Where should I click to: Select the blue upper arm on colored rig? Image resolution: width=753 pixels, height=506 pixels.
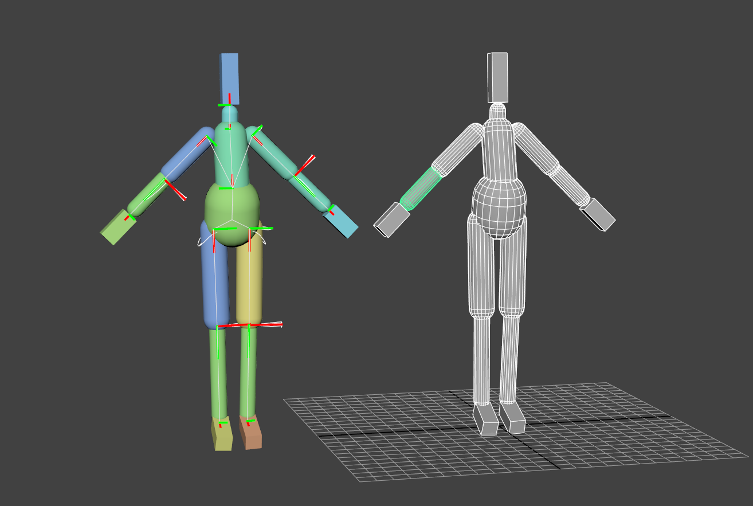coord(186,152)
